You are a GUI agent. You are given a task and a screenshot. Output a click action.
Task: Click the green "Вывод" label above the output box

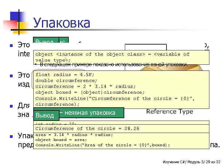point(46,115)
